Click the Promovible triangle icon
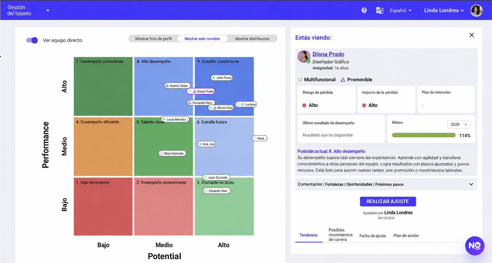492x263 pixels. [343, 80]
